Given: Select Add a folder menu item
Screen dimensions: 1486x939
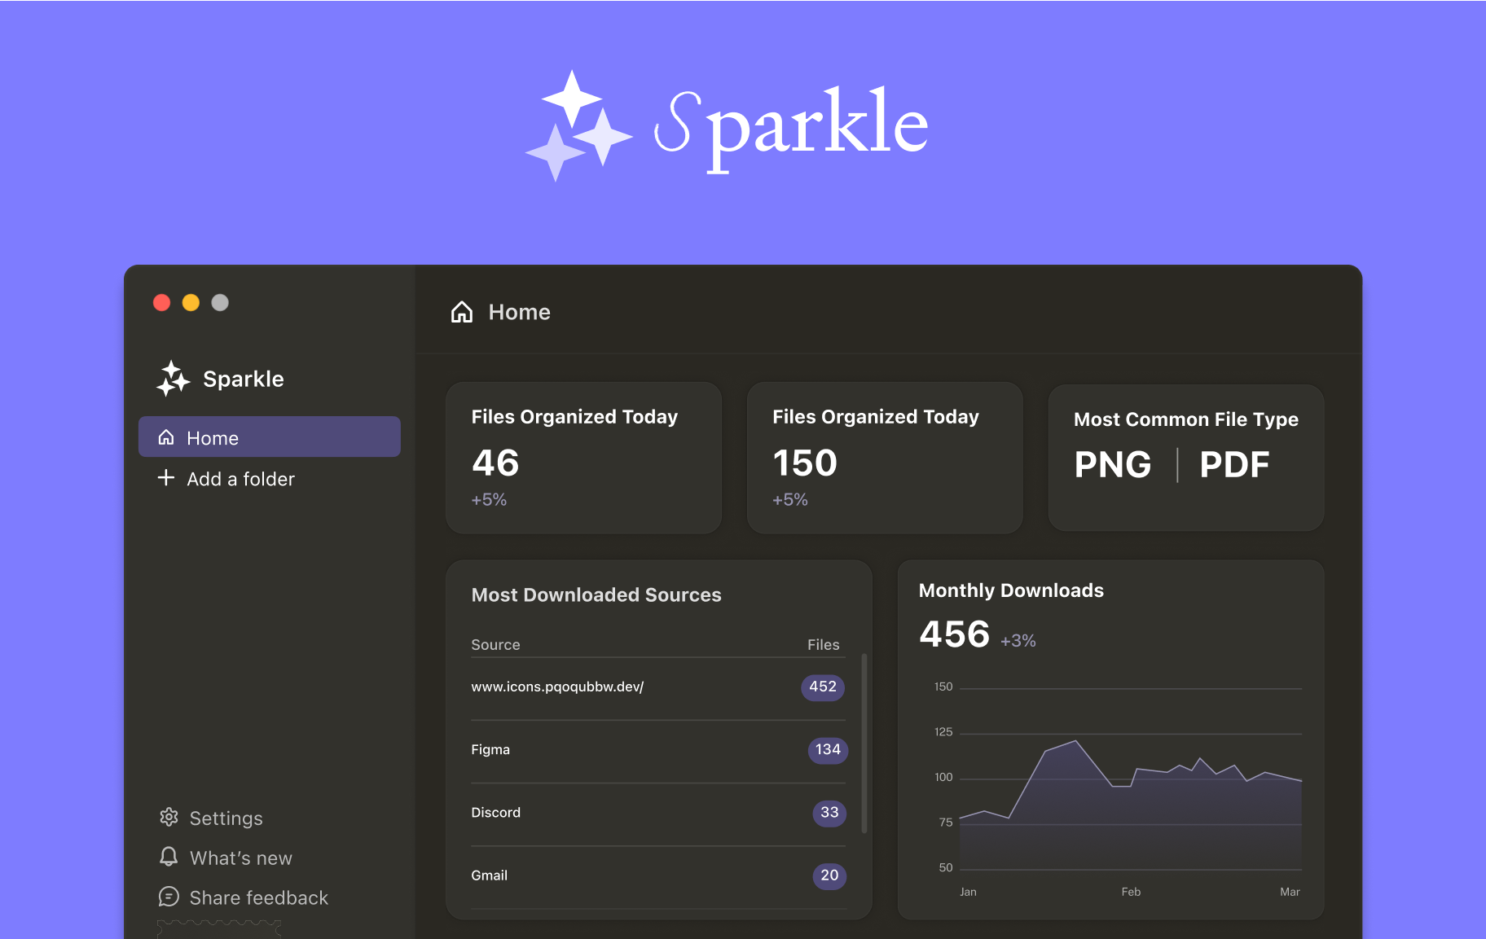Looking at the screenshot, I should point(240,479).
